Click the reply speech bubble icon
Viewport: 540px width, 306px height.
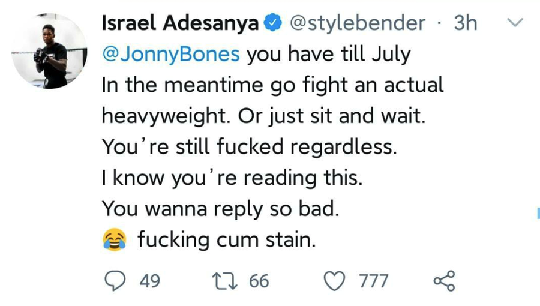point(115,280)
